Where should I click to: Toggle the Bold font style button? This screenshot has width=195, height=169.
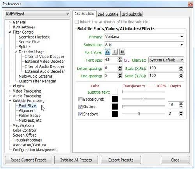108,52
